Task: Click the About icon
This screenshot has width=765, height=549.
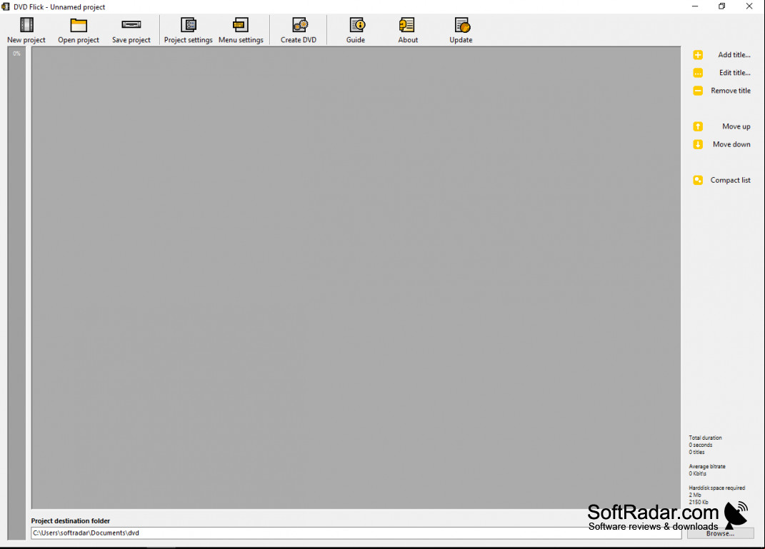Action: tap(407, 25)
